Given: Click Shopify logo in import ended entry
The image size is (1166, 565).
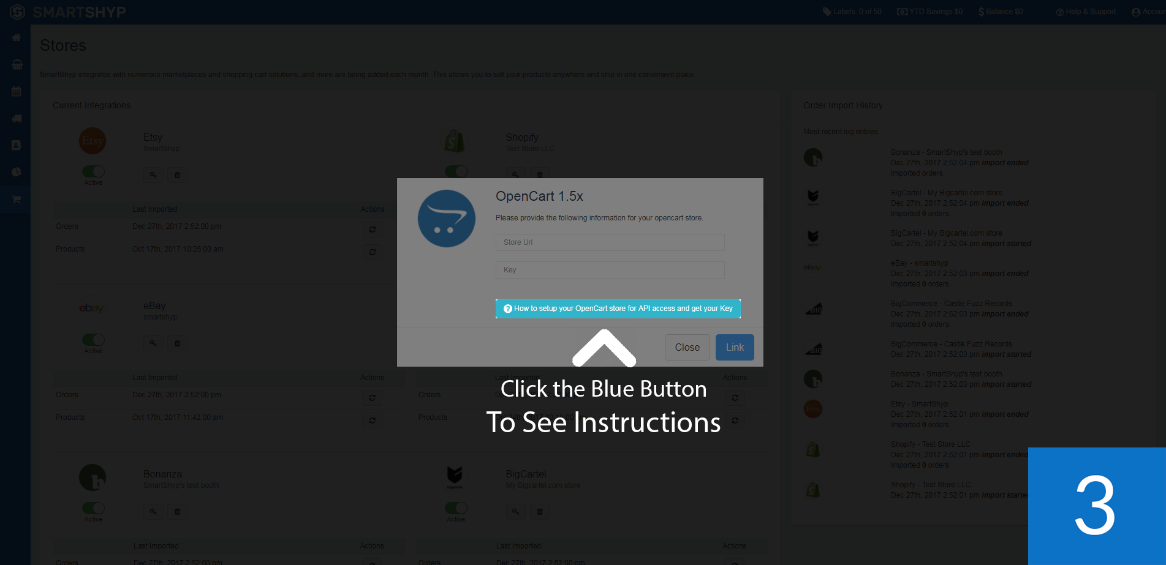Looking at the screenshot, I should pyautogui.click(x=813, y=449).
